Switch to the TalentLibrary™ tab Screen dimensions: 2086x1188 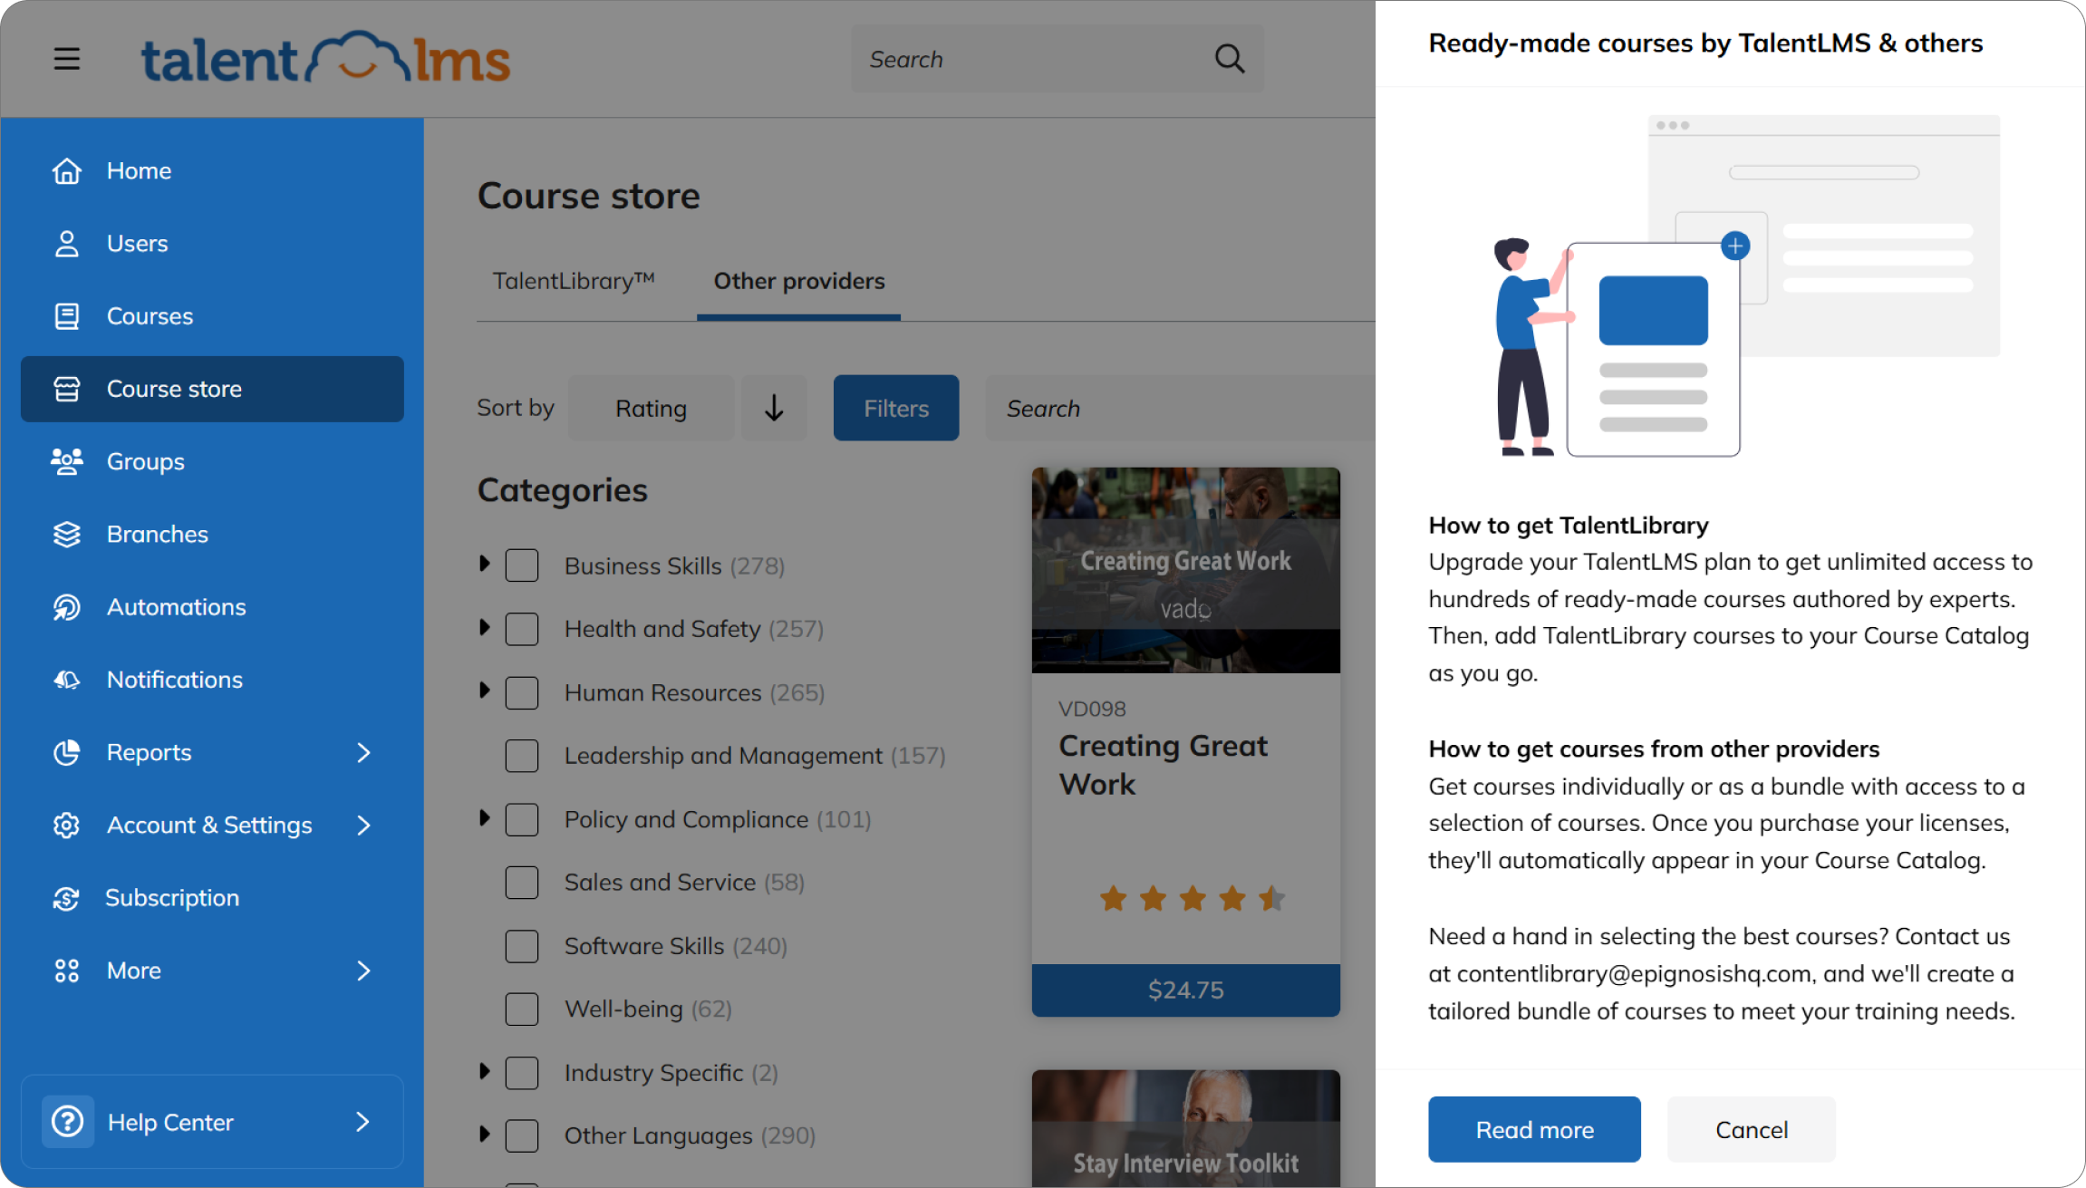point(574,281)
